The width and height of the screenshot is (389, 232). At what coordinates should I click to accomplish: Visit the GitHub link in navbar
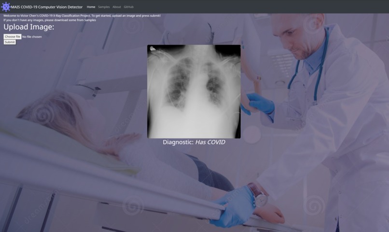(x=128, y=7)
